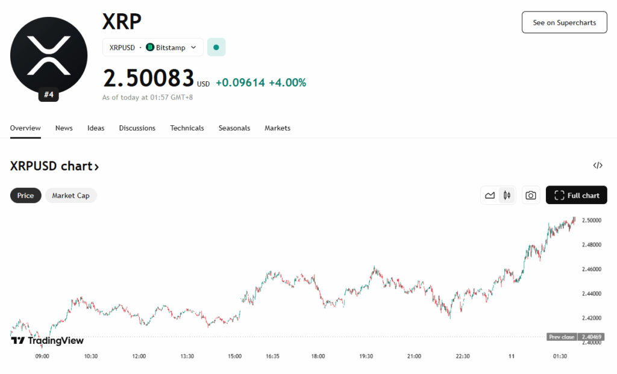Click the 13:30 time axis label

[x=187, y=357]
